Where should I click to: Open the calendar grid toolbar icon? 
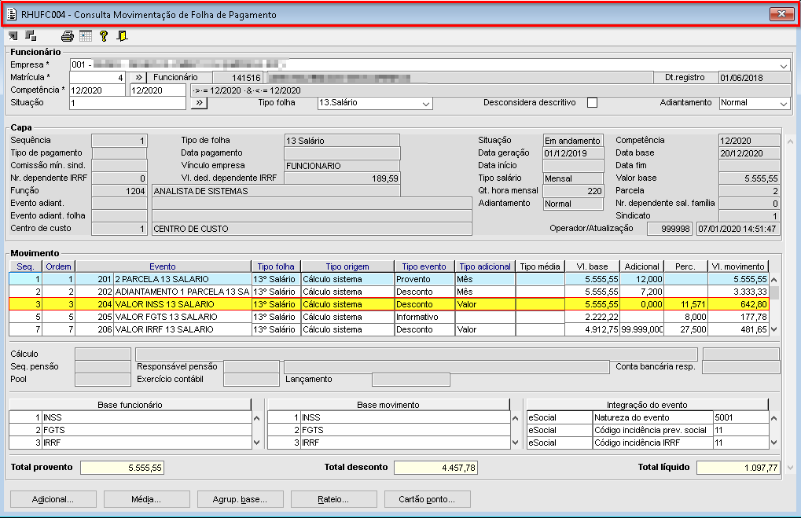tap(86, 35)
